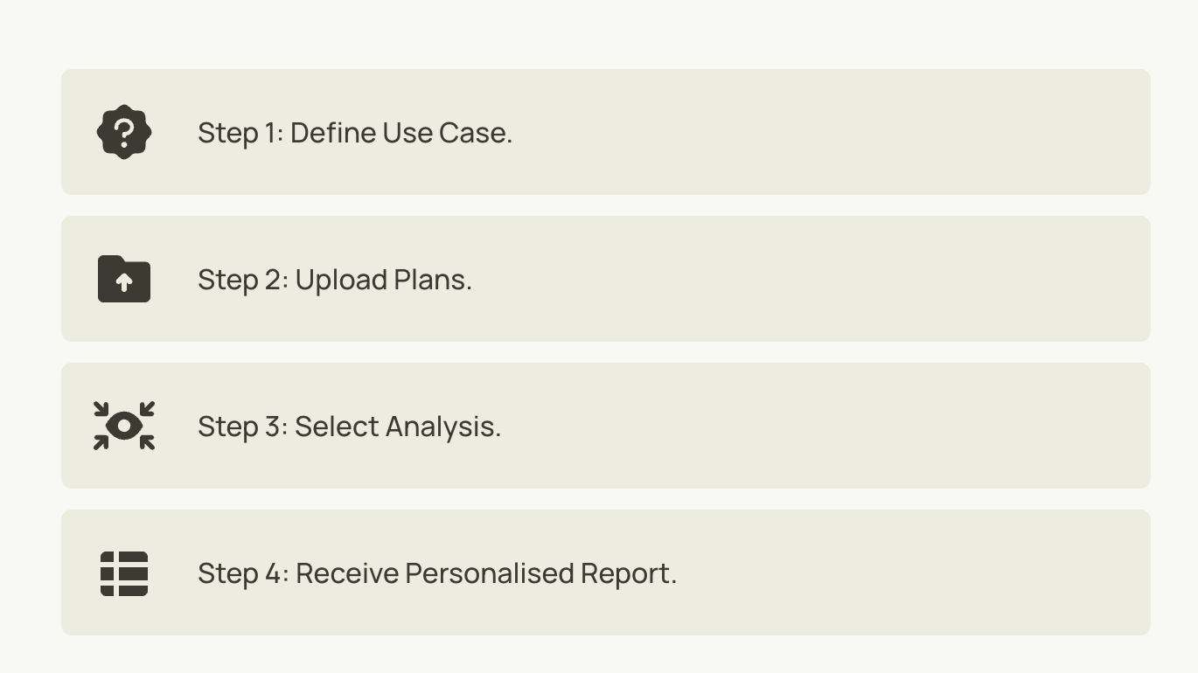Select the 'Step 3: Select Analysis.' text
1198x673 pixels.
point(349,427)
